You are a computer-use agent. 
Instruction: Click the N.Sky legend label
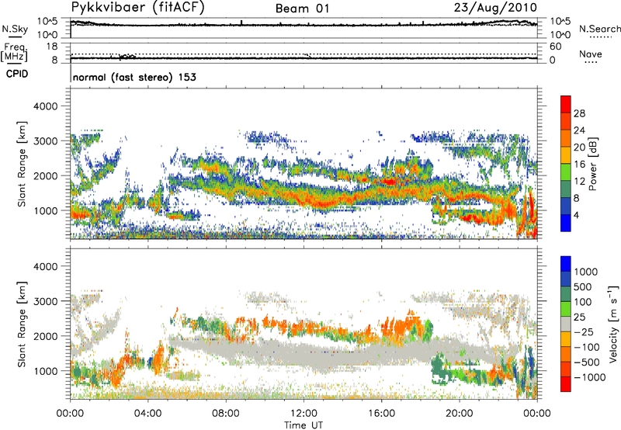tap(15, 29)
